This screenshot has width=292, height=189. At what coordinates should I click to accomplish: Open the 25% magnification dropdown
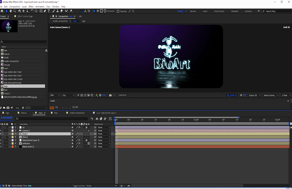click(x=55, y=95)
